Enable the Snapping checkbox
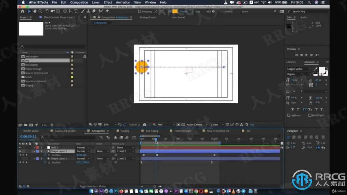347x195 pixels. 140,12
